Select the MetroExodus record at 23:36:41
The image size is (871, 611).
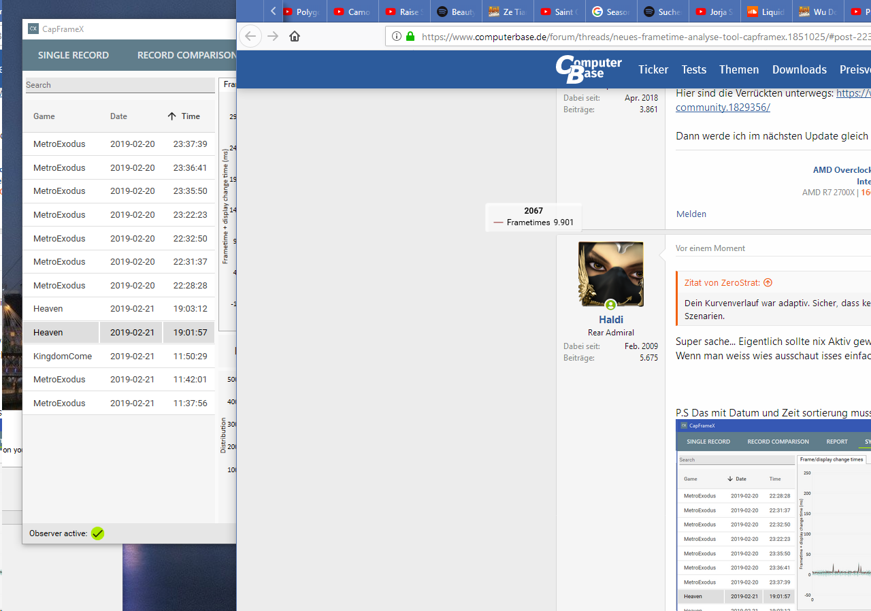119,168
